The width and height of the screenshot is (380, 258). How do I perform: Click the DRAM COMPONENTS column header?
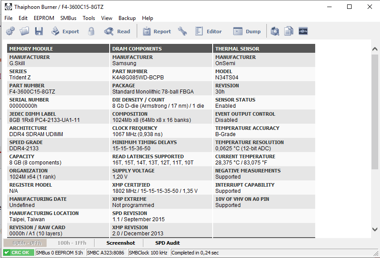(x=161, y=49)
